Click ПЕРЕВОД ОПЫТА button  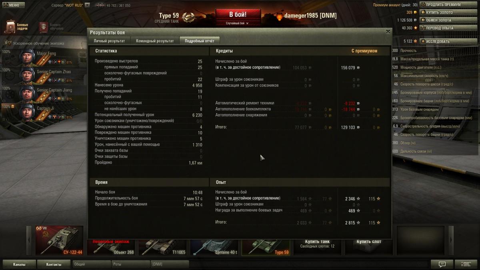(448, 28)
